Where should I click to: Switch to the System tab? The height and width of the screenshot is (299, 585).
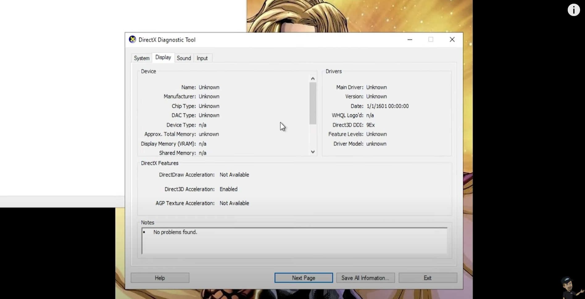click(x=142, y=58)
